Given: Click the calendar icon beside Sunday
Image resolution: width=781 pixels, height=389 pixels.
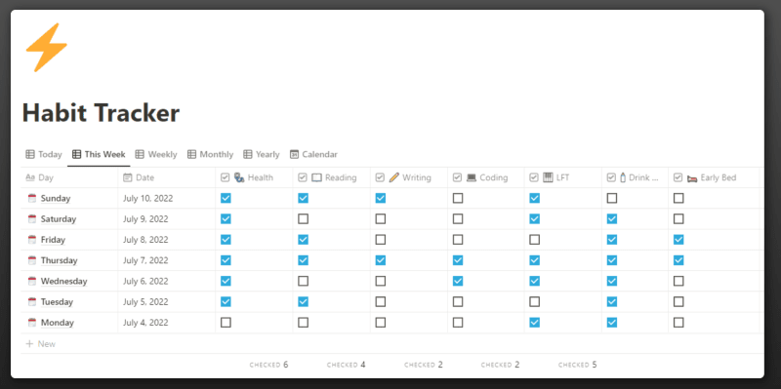Looking at the screenshot, I should click(32, 199).
